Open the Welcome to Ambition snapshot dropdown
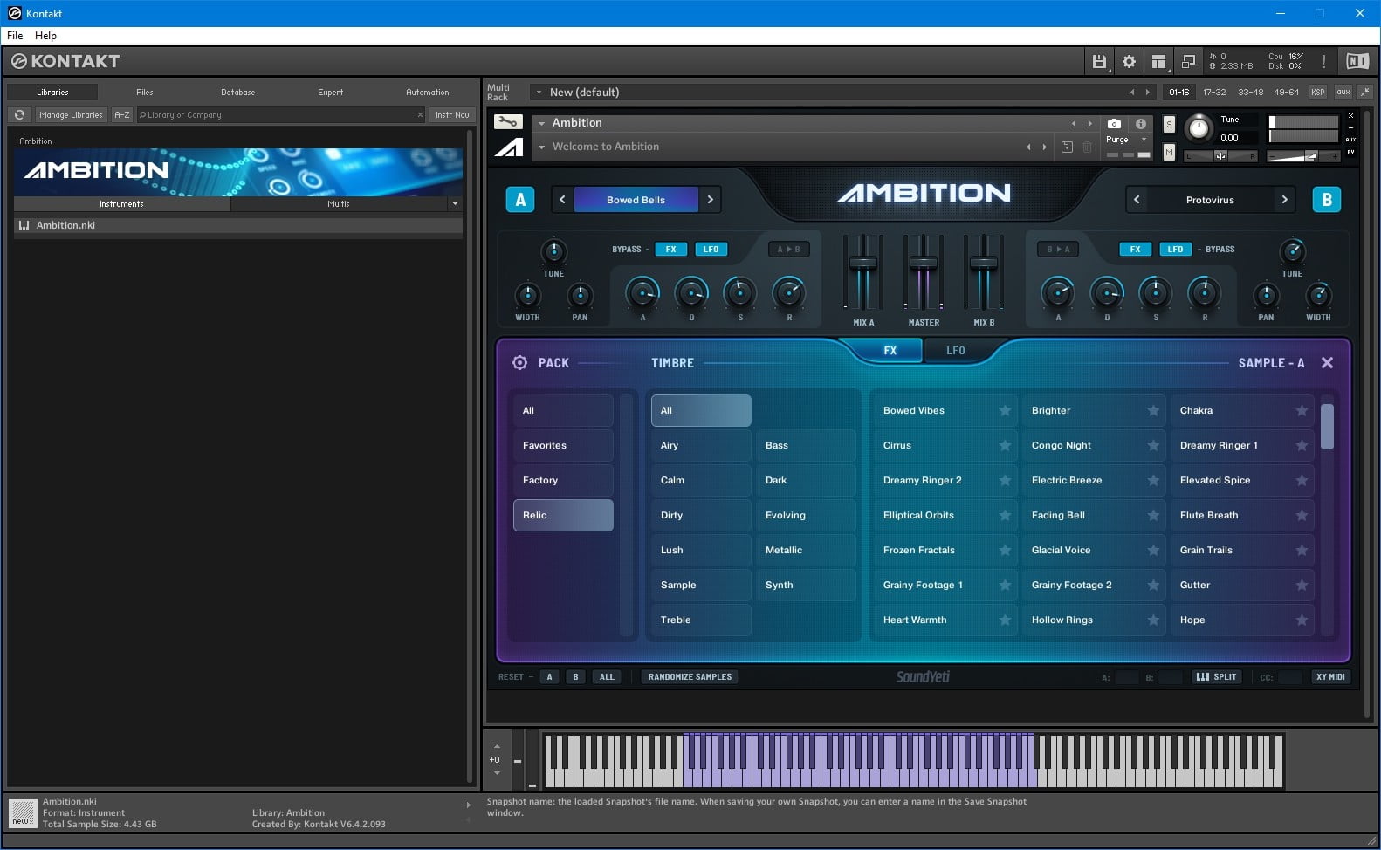This screenshot has width=1381, height=850. point(541,147)
